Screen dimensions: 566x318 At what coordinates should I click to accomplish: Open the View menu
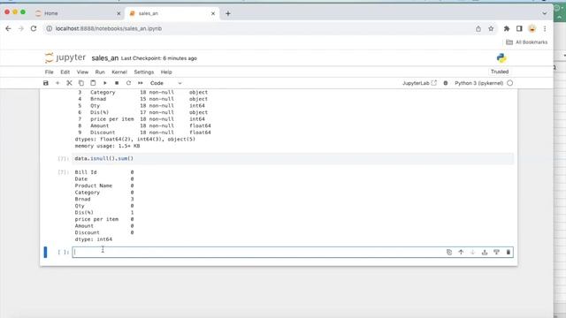[82, 72]
